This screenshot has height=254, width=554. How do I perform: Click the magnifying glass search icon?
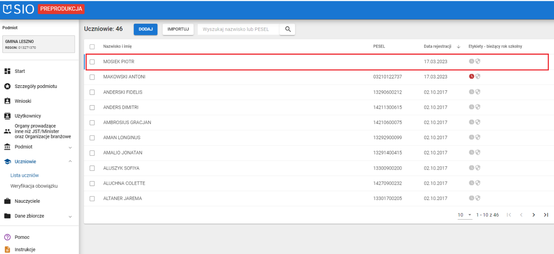coord(287,29)
